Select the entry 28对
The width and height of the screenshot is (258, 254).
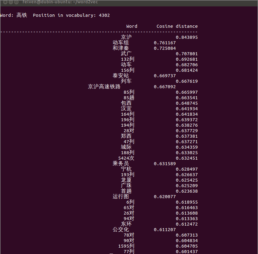[129, 131]
